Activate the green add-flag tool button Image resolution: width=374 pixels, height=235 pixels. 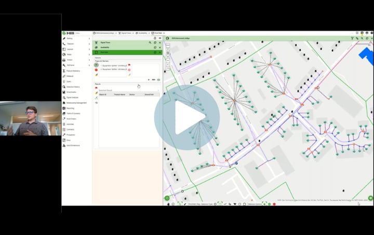pos(96,65)
